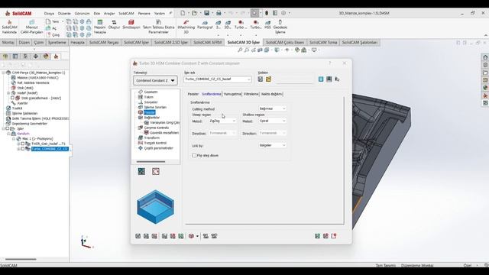Viewport: 489px width, 275px height.
Task: Click load template folder icon under Şablon
Action: (268, 79)
